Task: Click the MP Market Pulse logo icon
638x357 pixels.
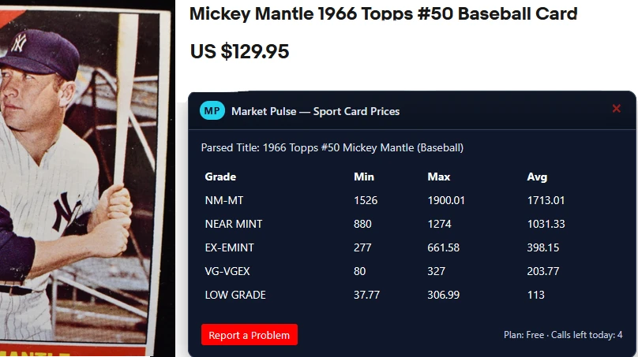Action: (212, 111)
